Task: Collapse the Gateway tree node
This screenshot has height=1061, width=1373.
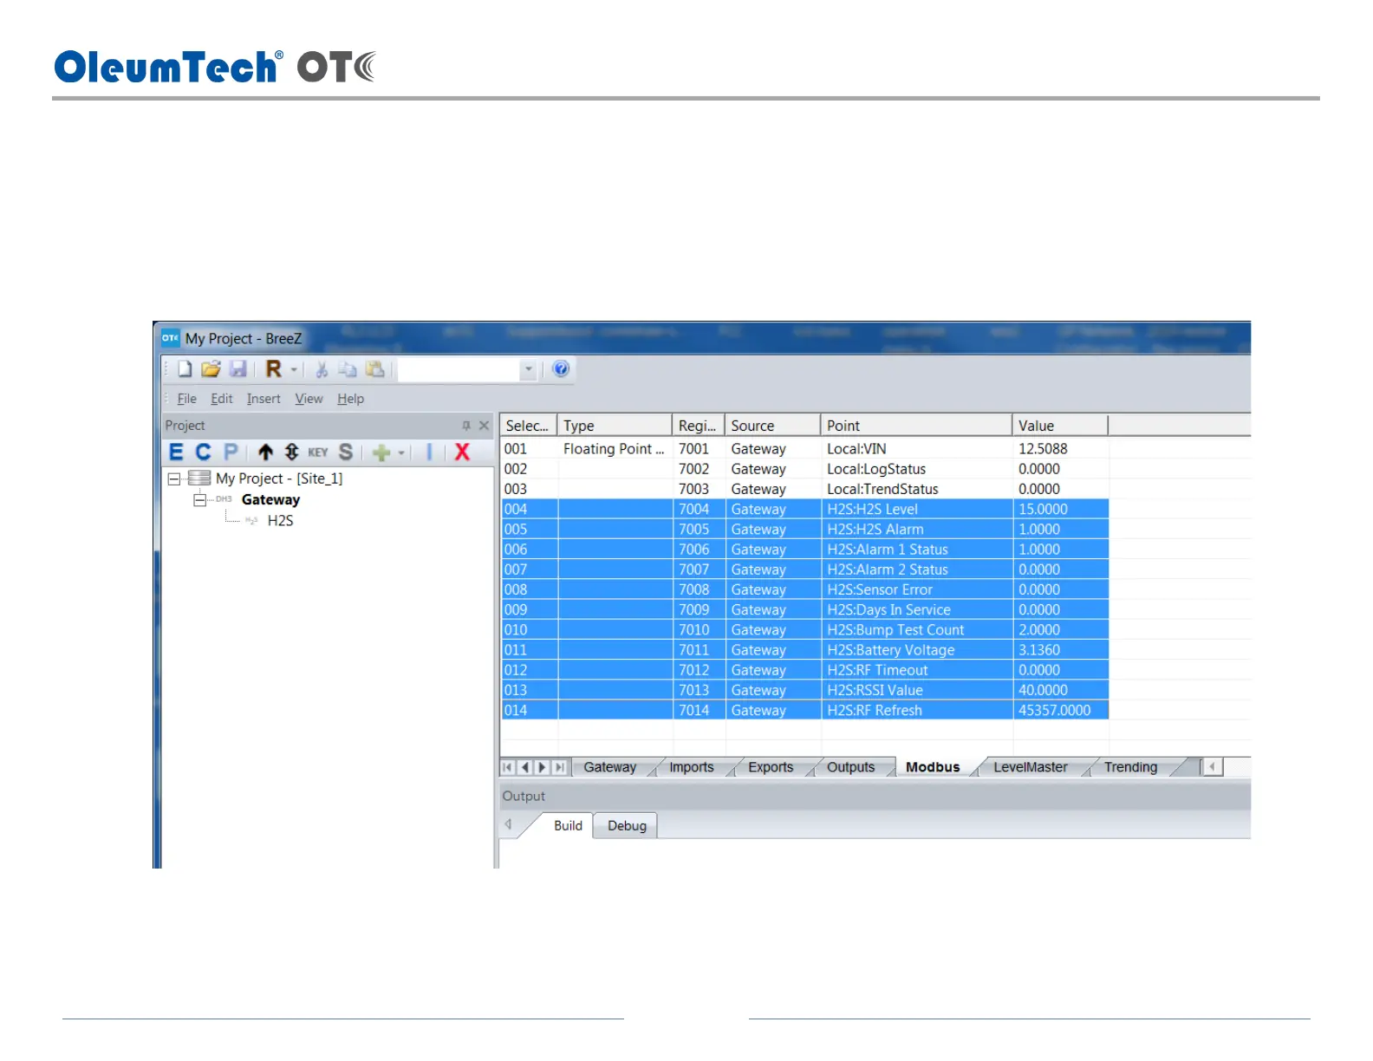Action: (x=200, y=500)
